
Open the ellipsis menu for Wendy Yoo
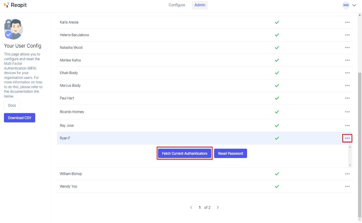(347, 186)
